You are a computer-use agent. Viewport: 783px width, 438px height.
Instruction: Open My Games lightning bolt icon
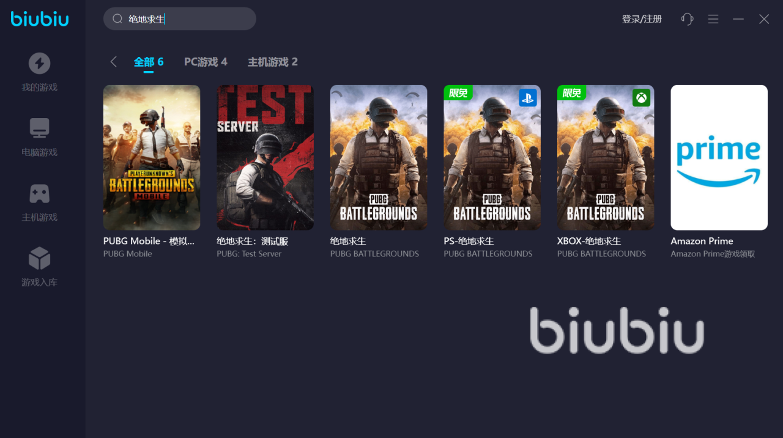point(40,63)
